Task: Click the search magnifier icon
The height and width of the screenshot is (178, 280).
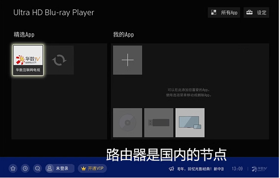Action: (x=37, y=168)
